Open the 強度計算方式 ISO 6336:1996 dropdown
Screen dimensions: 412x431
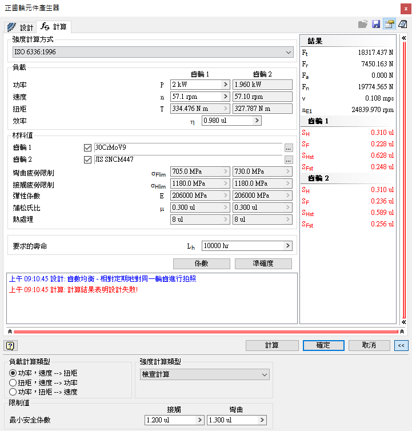click(x=153, y=53)
